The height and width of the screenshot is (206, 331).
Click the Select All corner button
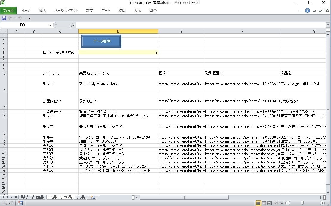point(4,31)
